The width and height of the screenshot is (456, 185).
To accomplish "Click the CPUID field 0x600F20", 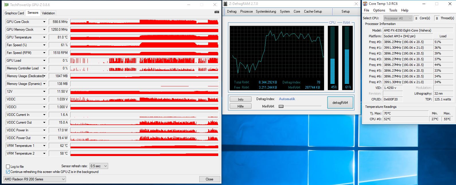I will (x=393, y=99).
